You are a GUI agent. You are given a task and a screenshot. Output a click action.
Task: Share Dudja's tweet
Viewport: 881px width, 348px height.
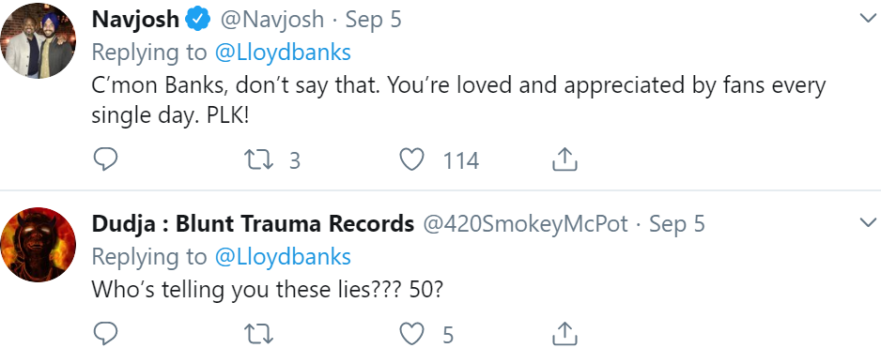(564, 334)
